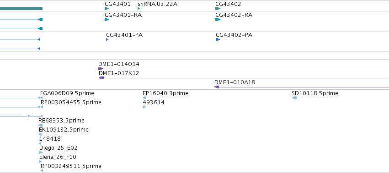Click the CG43401 gene arrow glyph

107,9
